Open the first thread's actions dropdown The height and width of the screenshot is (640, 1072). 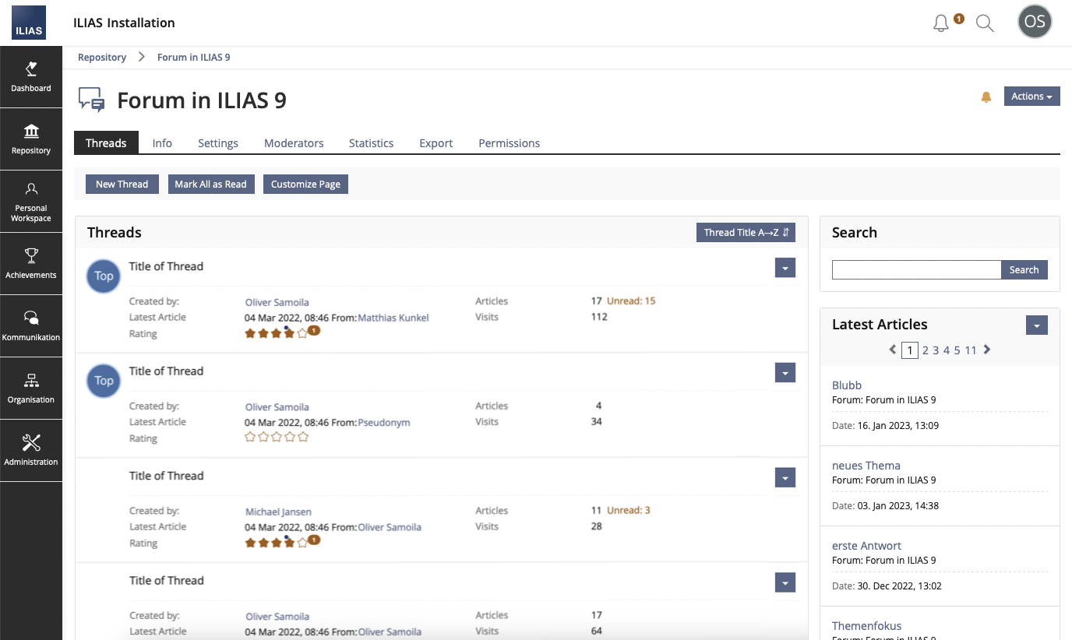point(785,269)
